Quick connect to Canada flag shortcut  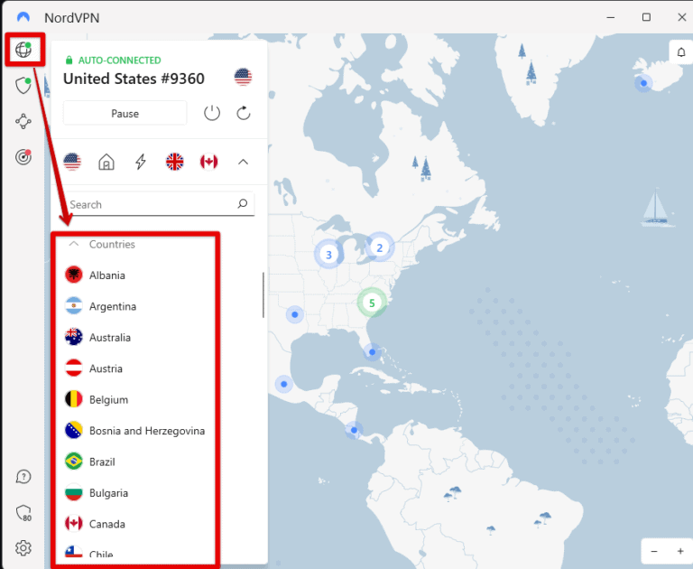tap(208, 162)
